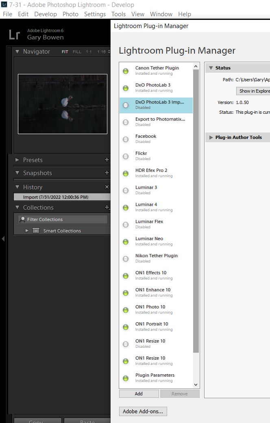Select FIT zoom in Navigator

[65, 52]
